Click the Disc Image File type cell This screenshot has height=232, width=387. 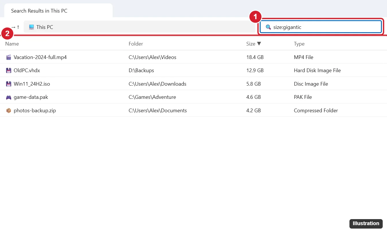(x=311, y=84)
